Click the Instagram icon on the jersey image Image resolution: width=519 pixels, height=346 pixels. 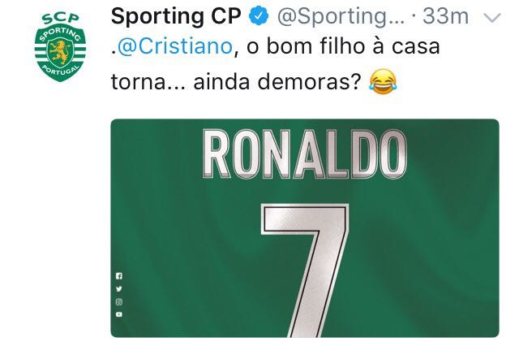pyautogui.click(x=119, y=301)
